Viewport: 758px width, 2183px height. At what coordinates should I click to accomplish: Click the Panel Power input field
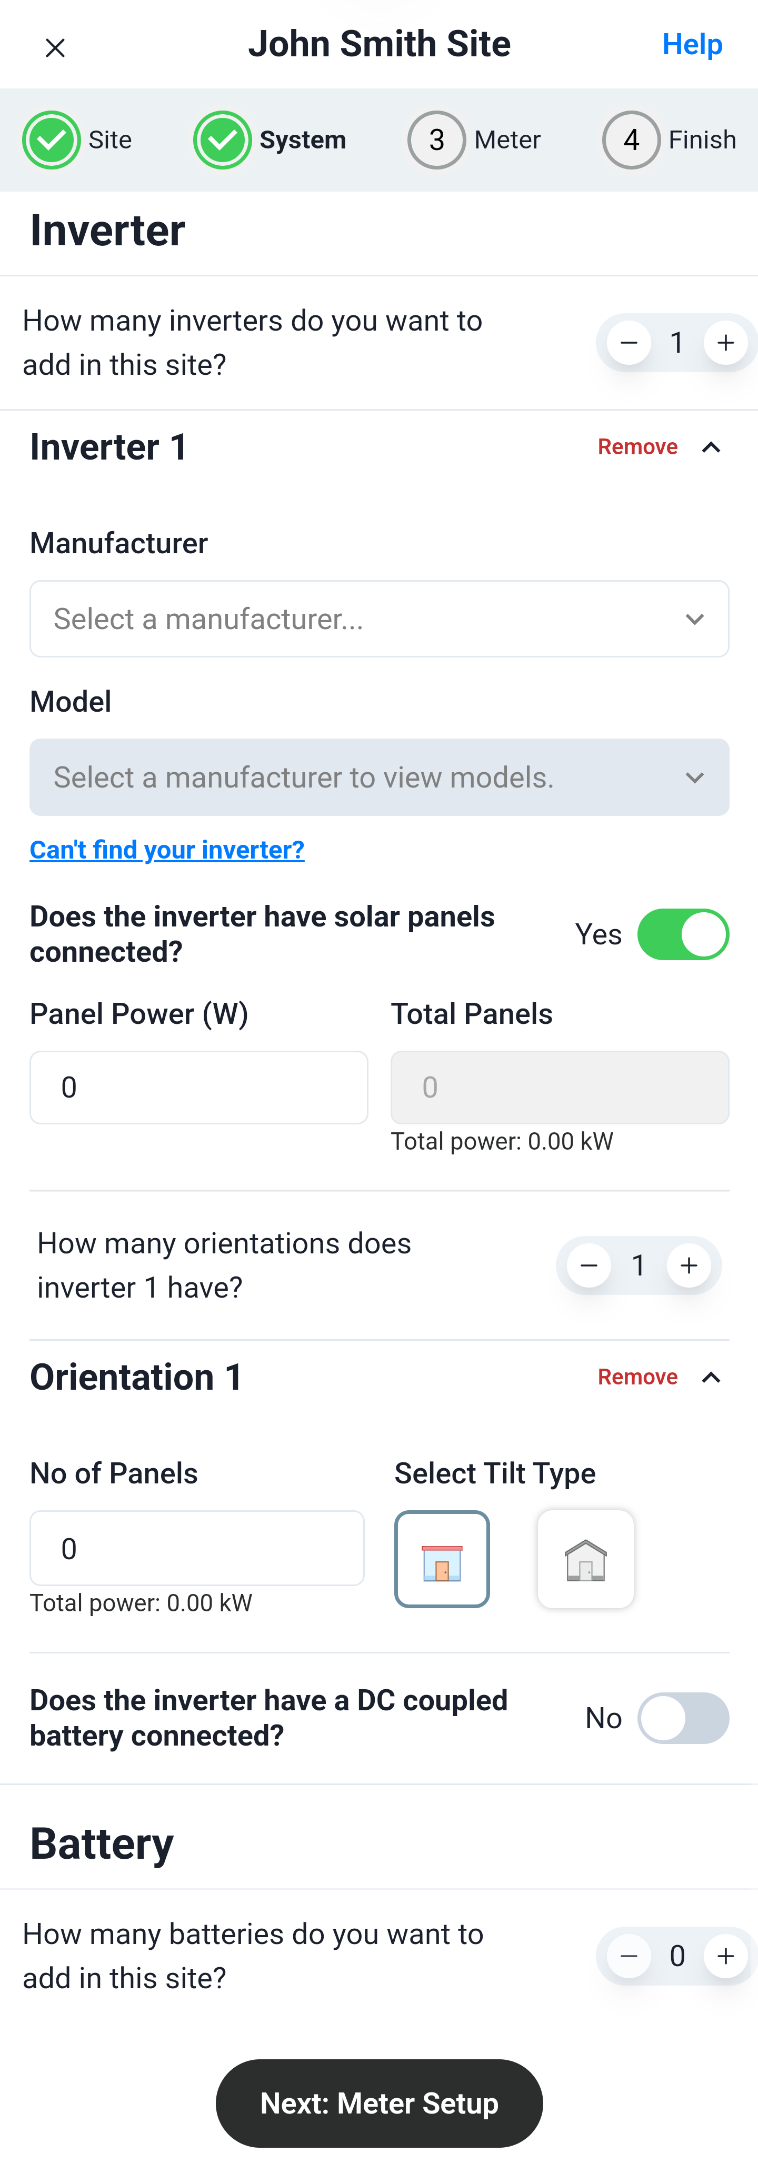click(198, 1087)
